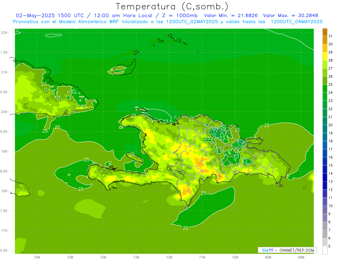Pick the gray legend band between 6 and 7

[x=325, y=234]
